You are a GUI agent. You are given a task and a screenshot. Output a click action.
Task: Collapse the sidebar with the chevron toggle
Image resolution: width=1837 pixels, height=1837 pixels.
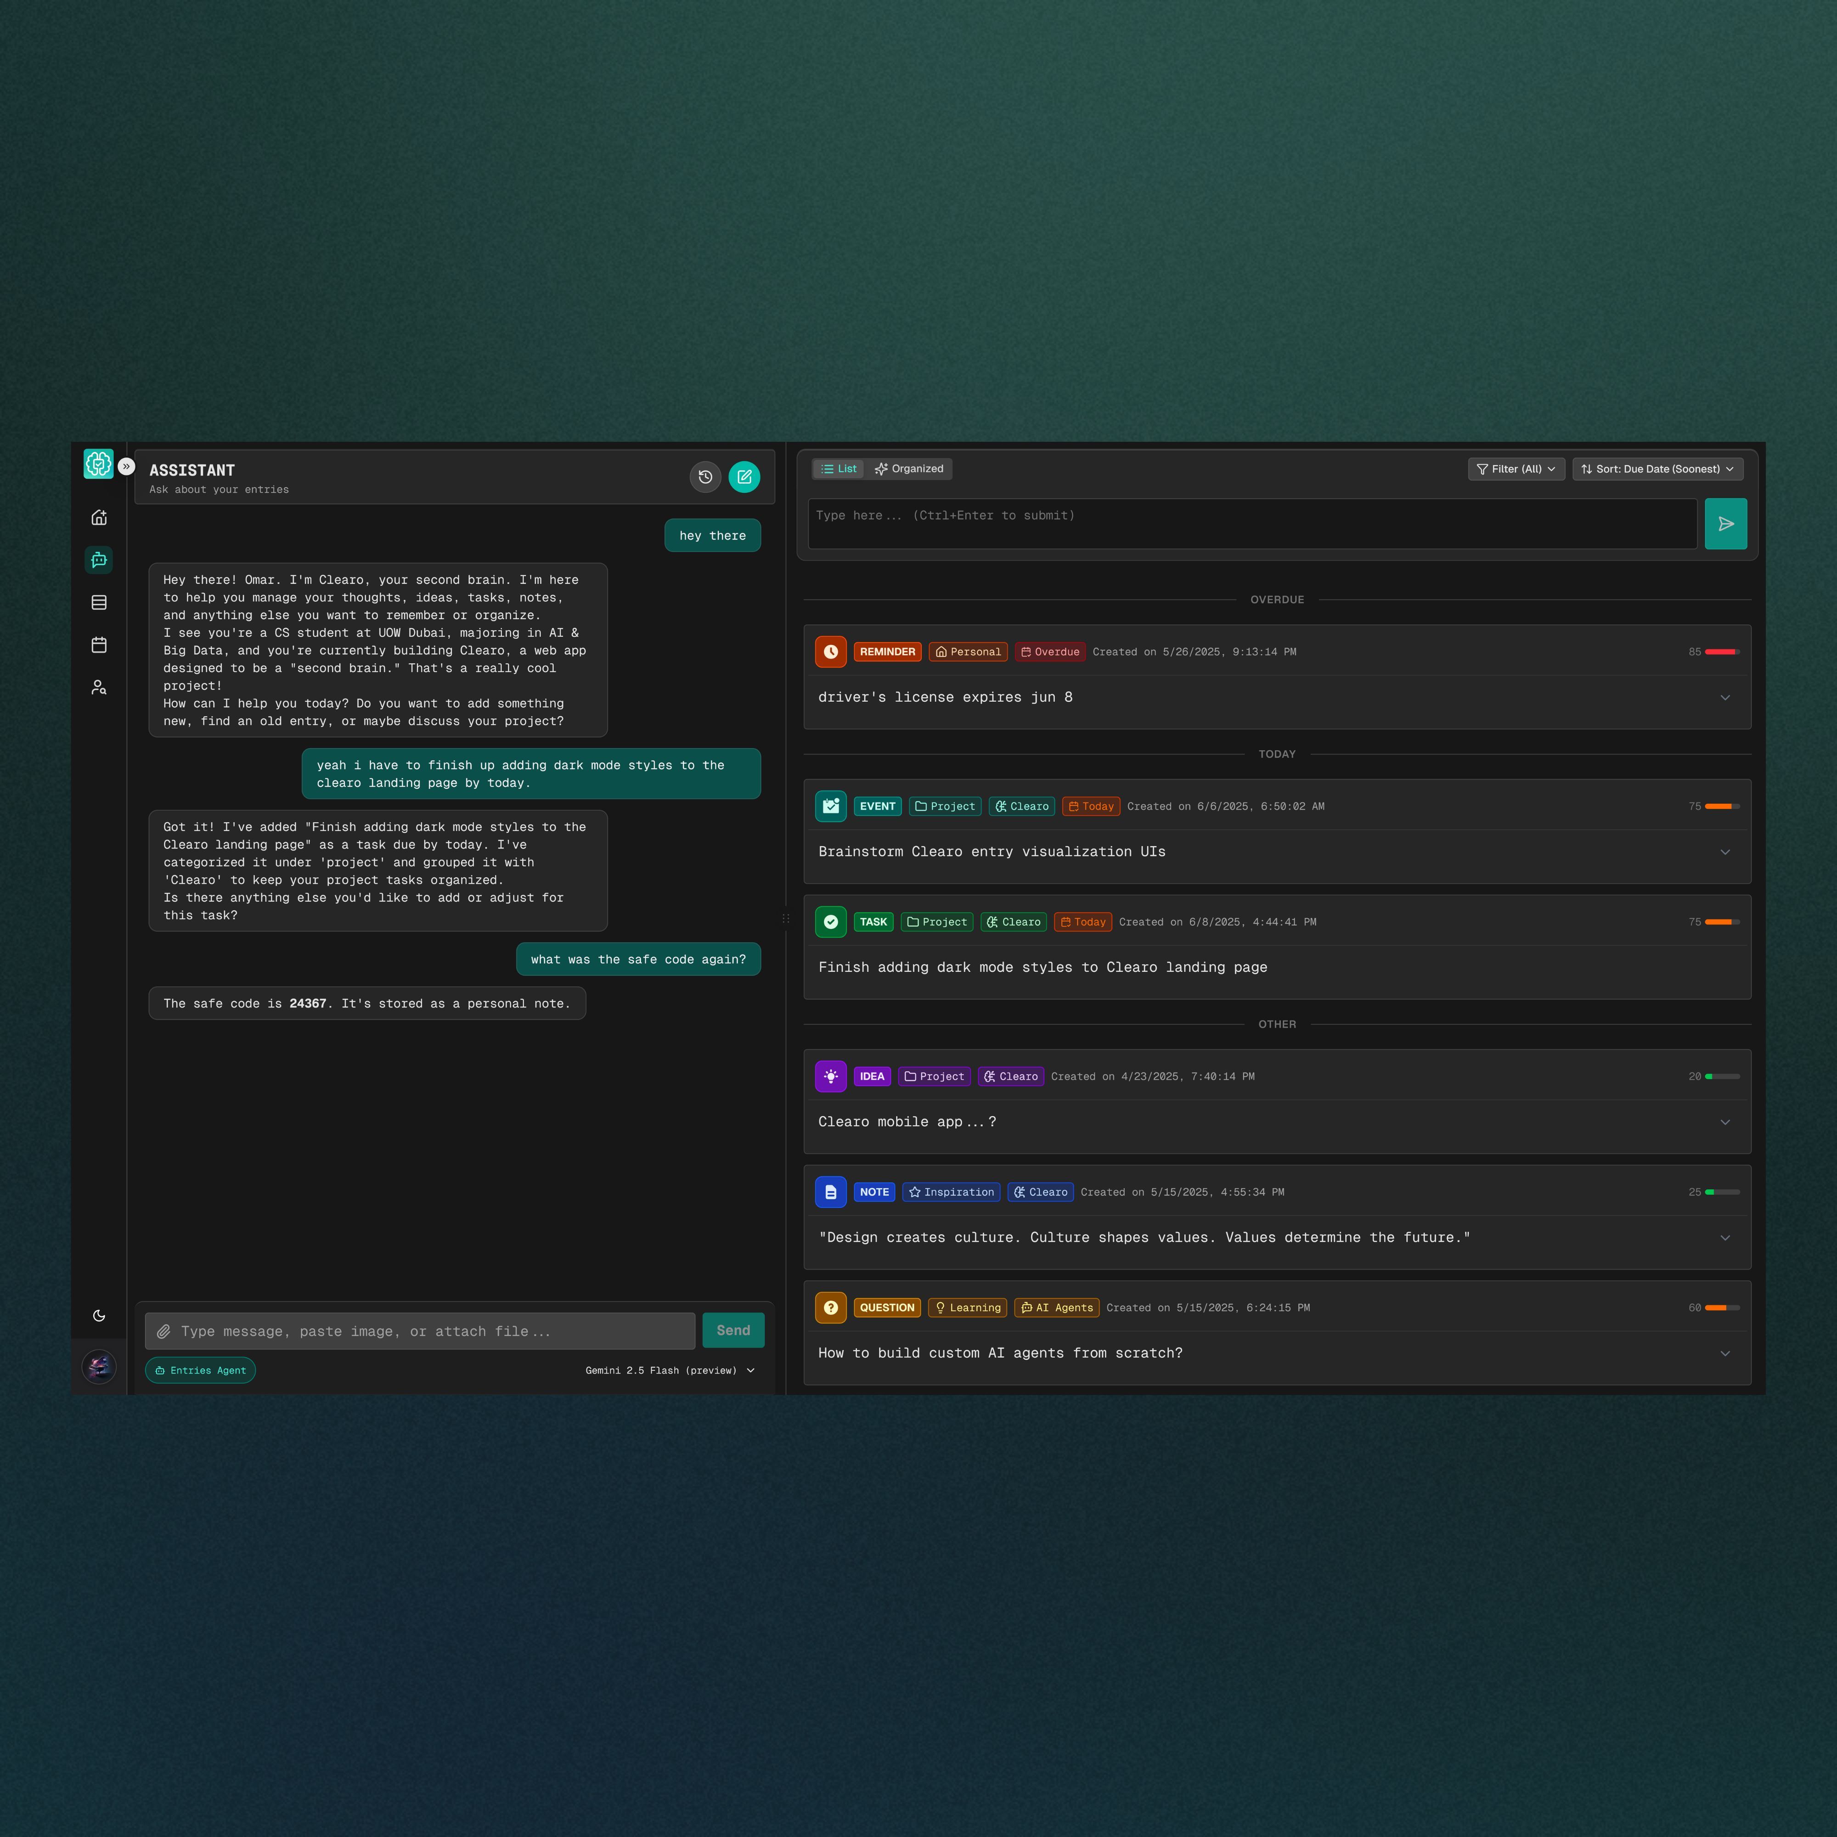(127, 465)
